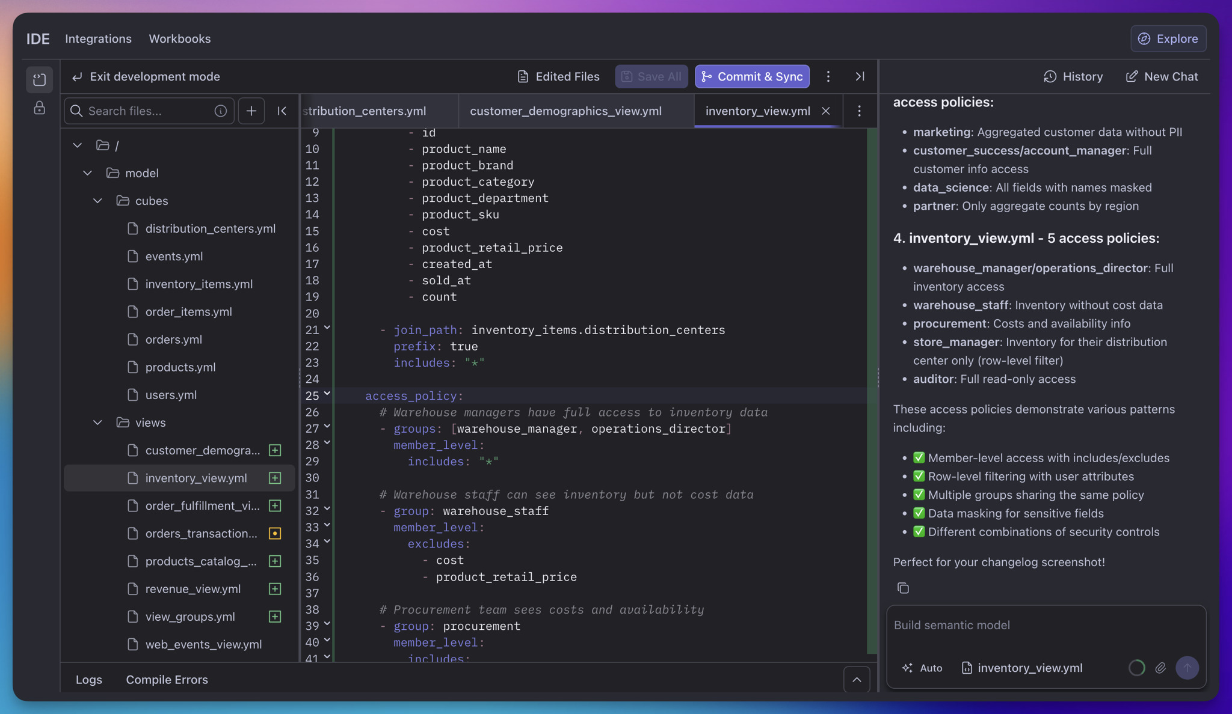Click the added status icon on inventory_view.yml

275,478
